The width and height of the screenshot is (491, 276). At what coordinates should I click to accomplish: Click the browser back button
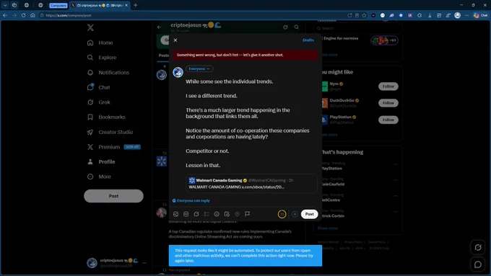pos(5,15)
